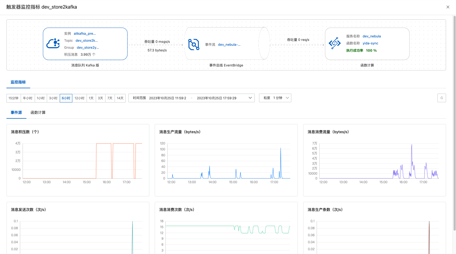Select the 1小时 time range
The height and width of the screenshot is (254, 456).
pyautogui.click(x=41, y=98)
